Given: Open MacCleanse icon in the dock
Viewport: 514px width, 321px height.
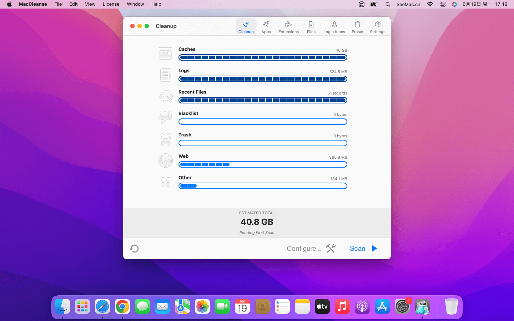Looking at the screenshot, I should pyautogui.click(x=422, y=306).
